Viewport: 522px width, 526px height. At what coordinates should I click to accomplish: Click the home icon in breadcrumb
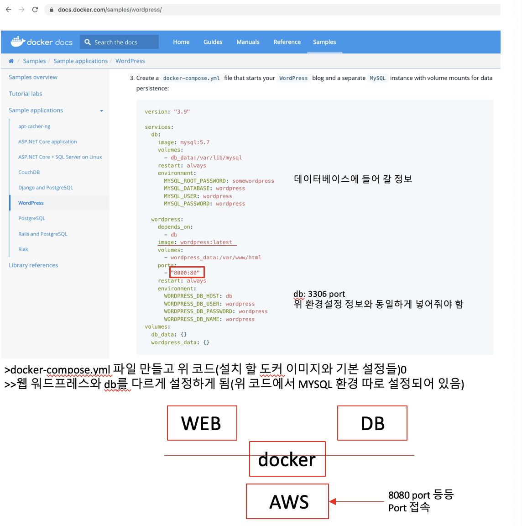click(x=11, y=61)
